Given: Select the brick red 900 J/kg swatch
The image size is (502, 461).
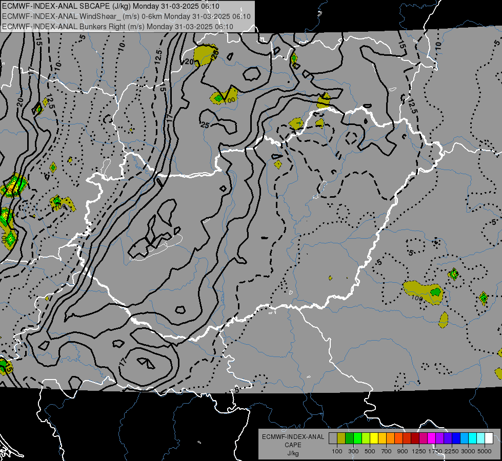Looking at the screenshot, I should tap(407, 438).
